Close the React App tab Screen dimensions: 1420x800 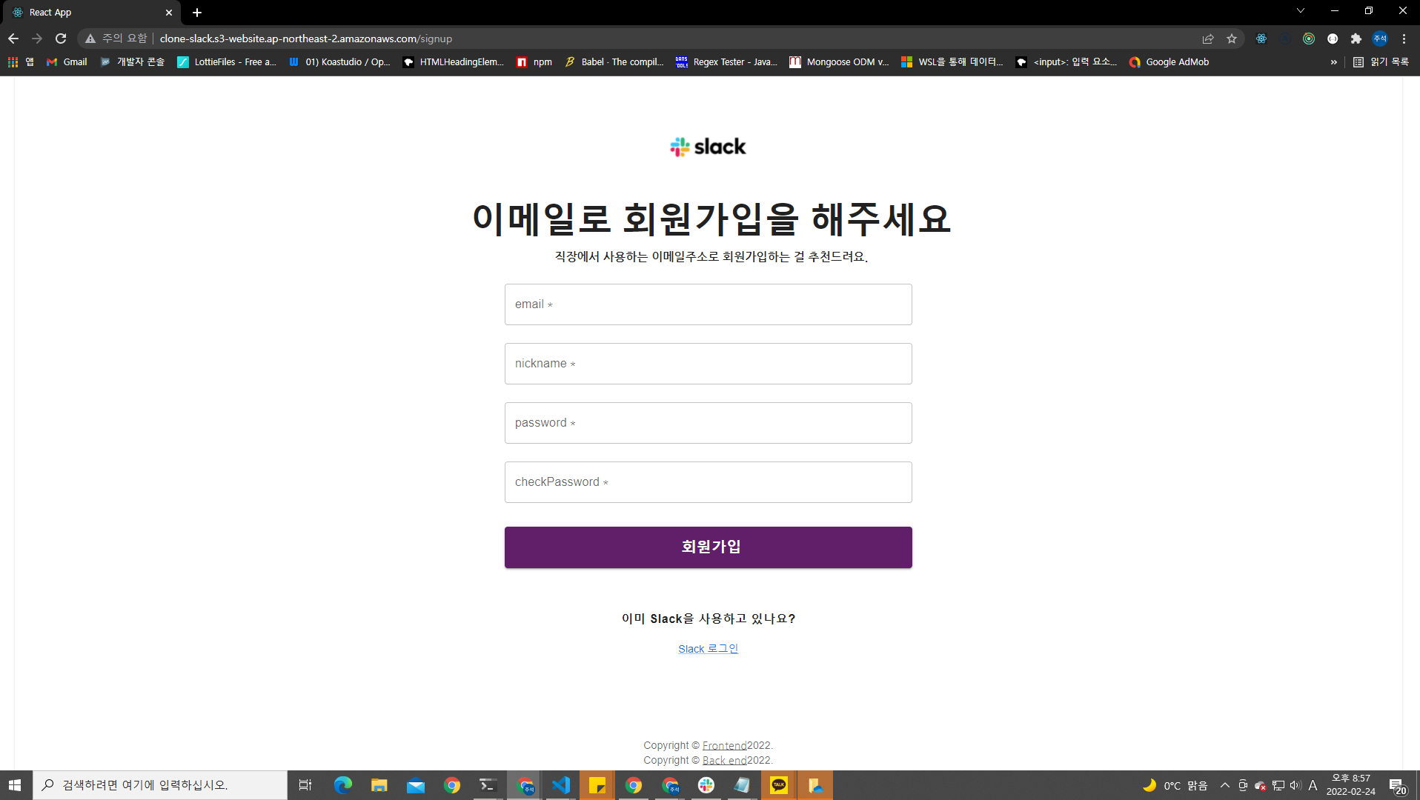[169, 13]
